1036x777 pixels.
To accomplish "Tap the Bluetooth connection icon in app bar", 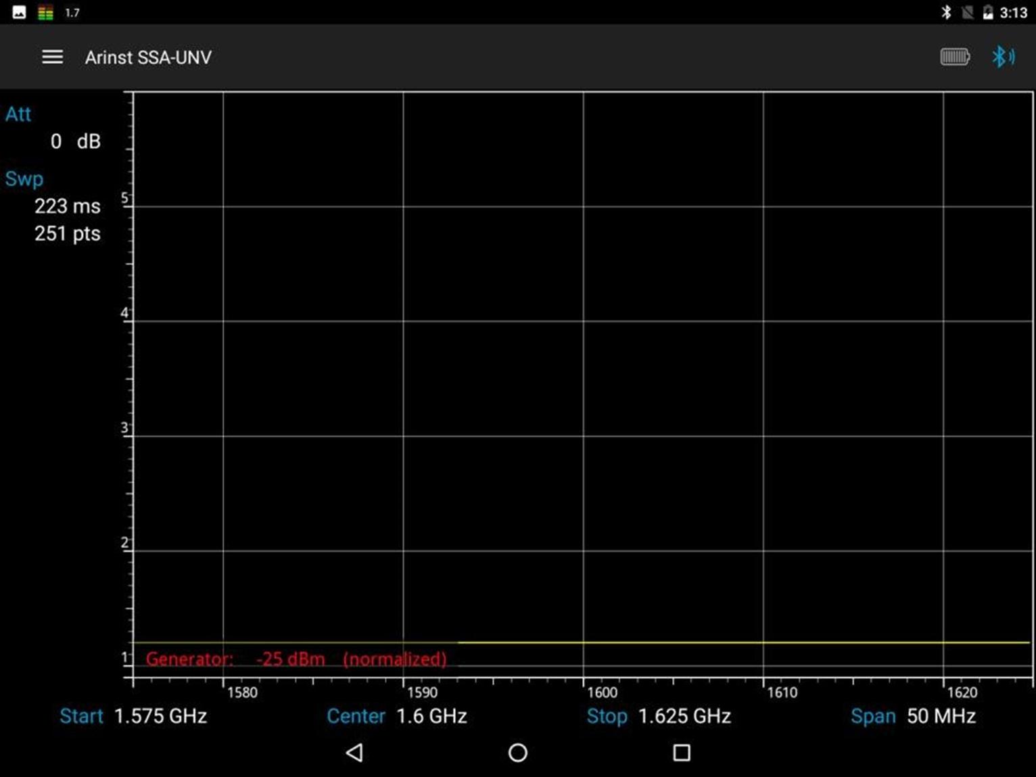I will point(1002,57).
